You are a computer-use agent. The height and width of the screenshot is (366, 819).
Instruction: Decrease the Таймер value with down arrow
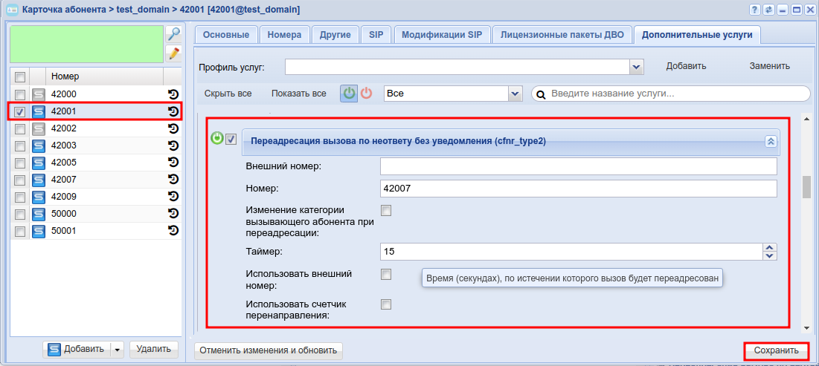click(x=771, y=255)
